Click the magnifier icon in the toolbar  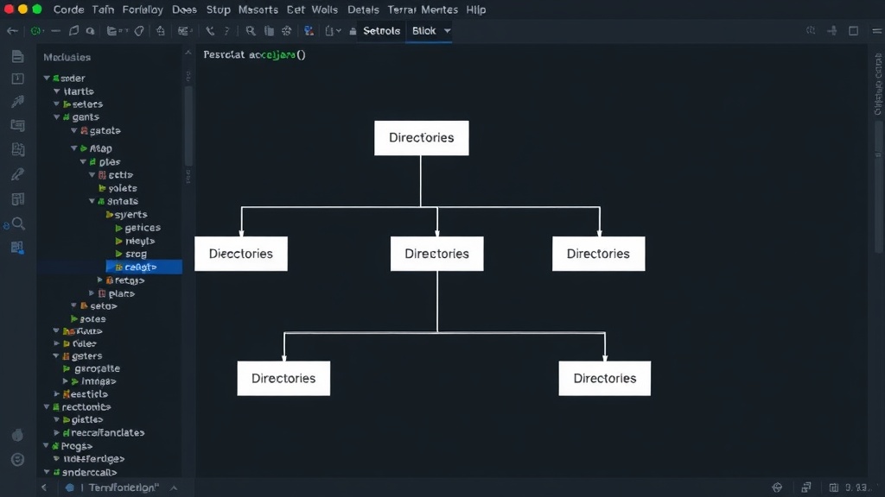tap(250, 31)
